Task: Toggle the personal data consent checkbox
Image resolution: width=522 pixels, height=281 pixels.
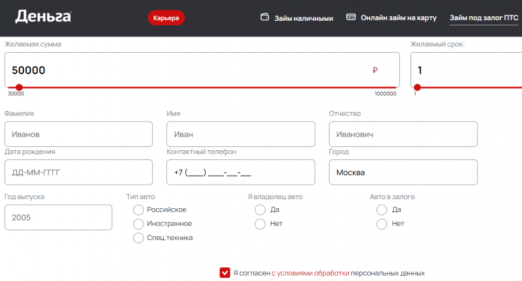Action: pyautogui.click(x=225, y=273)
